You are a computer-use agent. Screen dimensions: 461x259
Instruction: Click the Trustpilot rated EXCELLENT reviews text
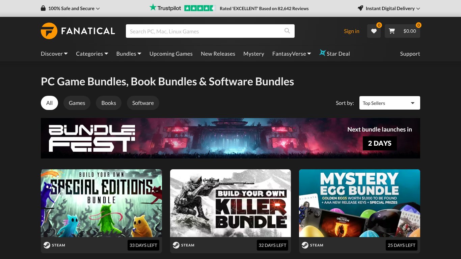click(264, 8)
